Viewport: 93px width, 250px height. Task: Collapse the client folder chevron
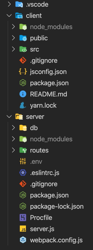(9, 16)
